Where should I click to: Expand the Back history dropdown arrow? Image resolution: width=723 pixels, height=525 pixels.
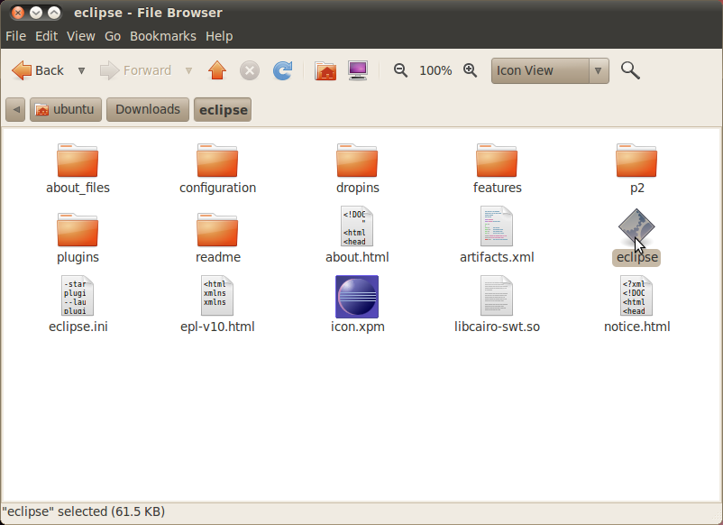tap(81, 70)
